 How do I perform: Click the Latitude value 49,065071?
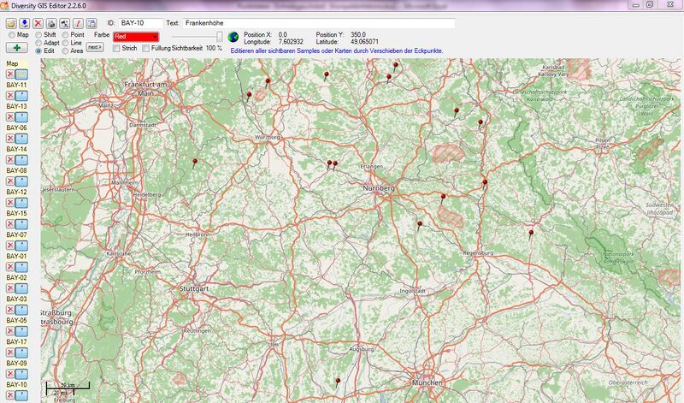365,42
